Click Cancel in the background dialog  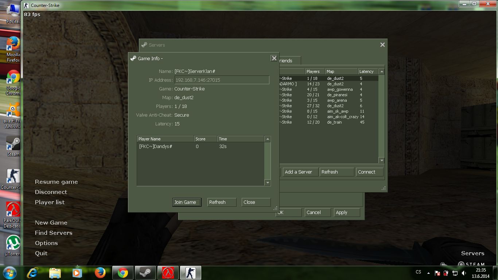(318, 212)
